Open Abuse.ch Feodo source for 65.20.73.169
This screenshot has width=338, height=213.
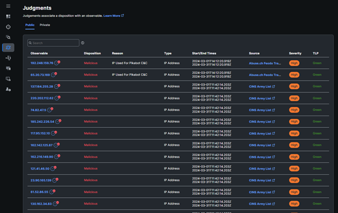pos(265,75)
